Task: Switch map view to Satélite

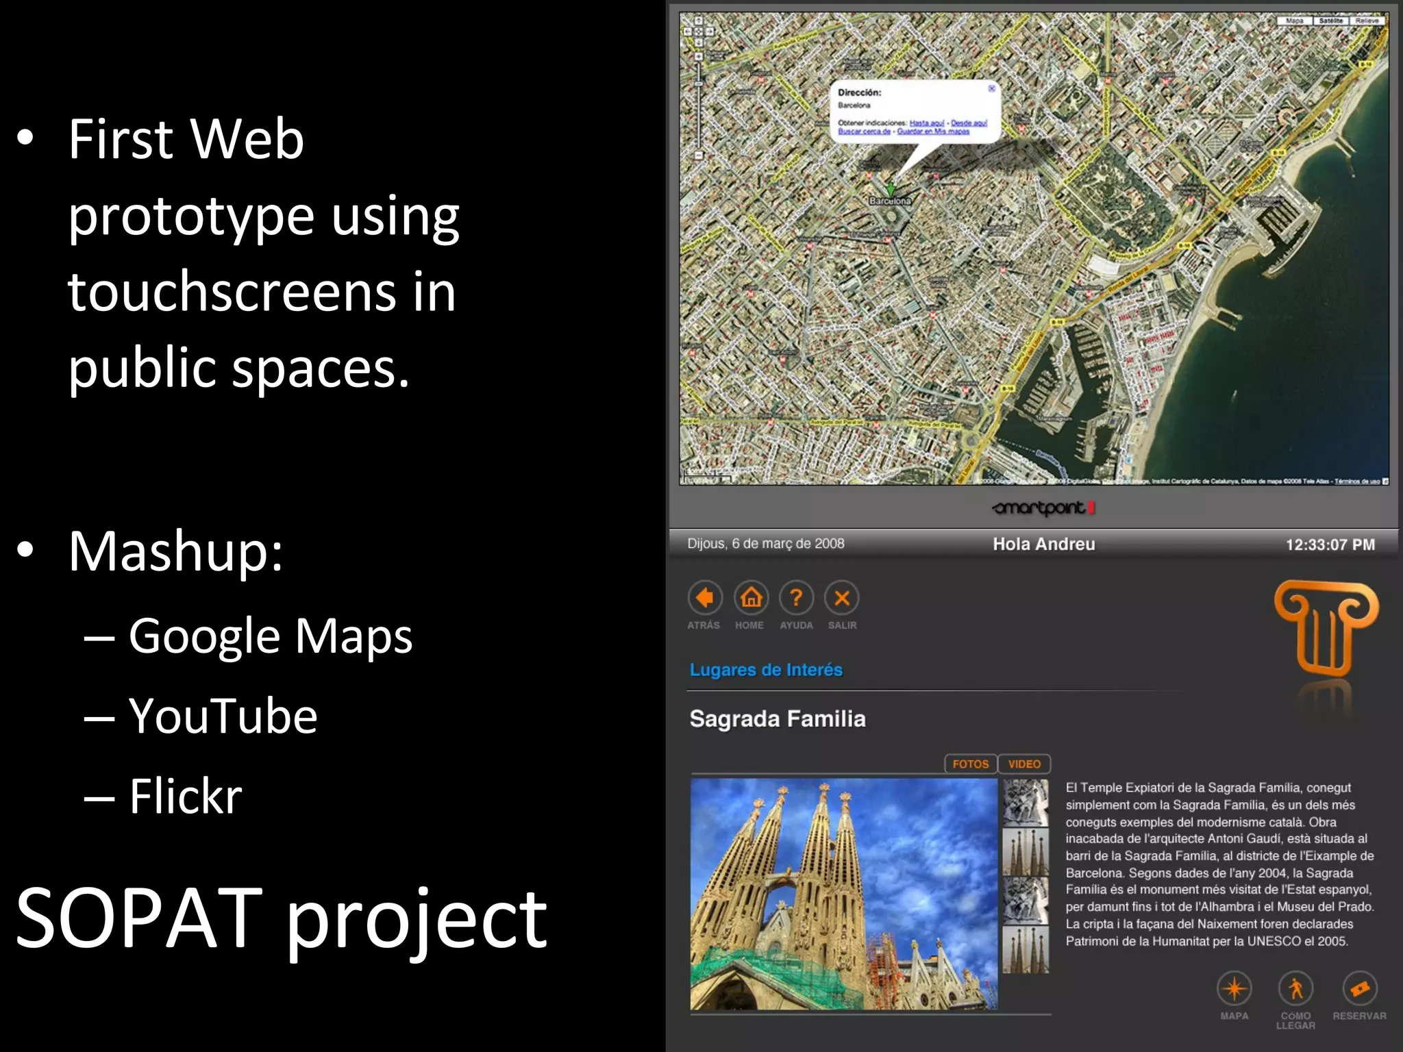Action: point(1330,21)
